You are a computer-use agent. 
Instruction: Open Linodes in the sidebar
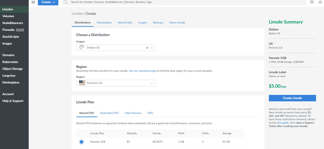click(x=14, y=9)
